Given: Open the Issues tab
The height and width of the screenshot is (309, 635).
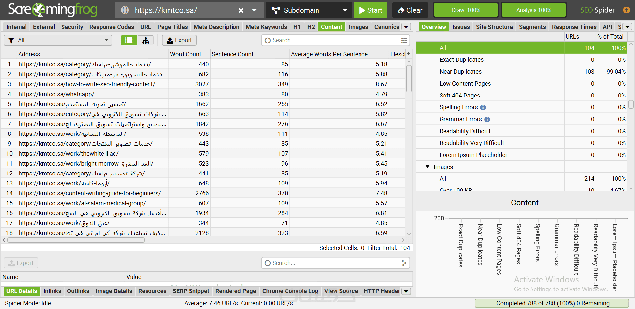Looking at the screenshot, I should click(x=461, y=27).
